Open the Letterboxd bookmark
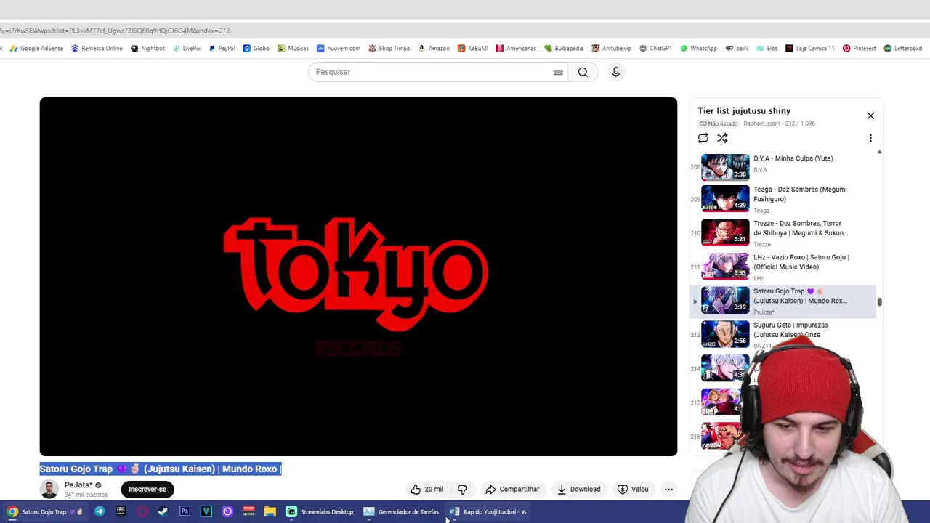The width and height of the screenshot is (930, 523). (x=902, y=49)
